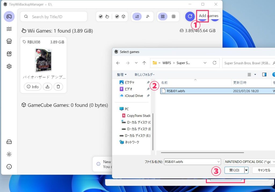Click 新しいフォルダー in the dialog toolbar

click(144, 74)
